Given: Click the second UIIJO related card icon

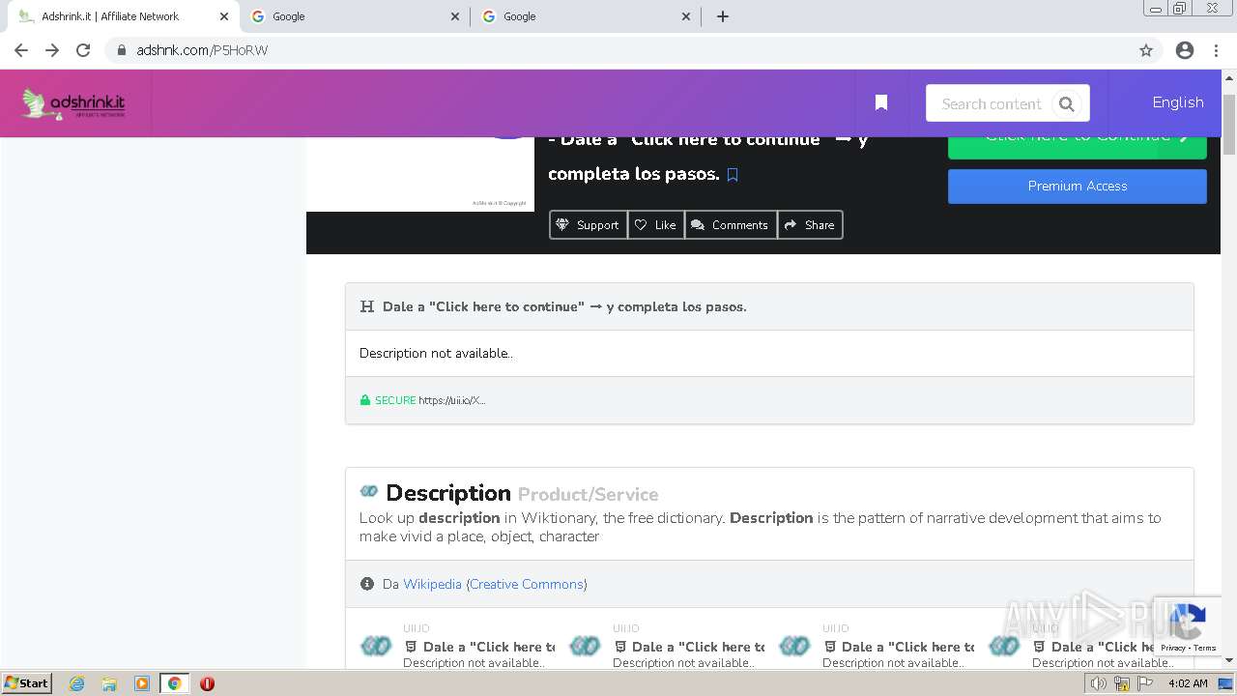Looking at the screenshot, I should coord(585,646).
